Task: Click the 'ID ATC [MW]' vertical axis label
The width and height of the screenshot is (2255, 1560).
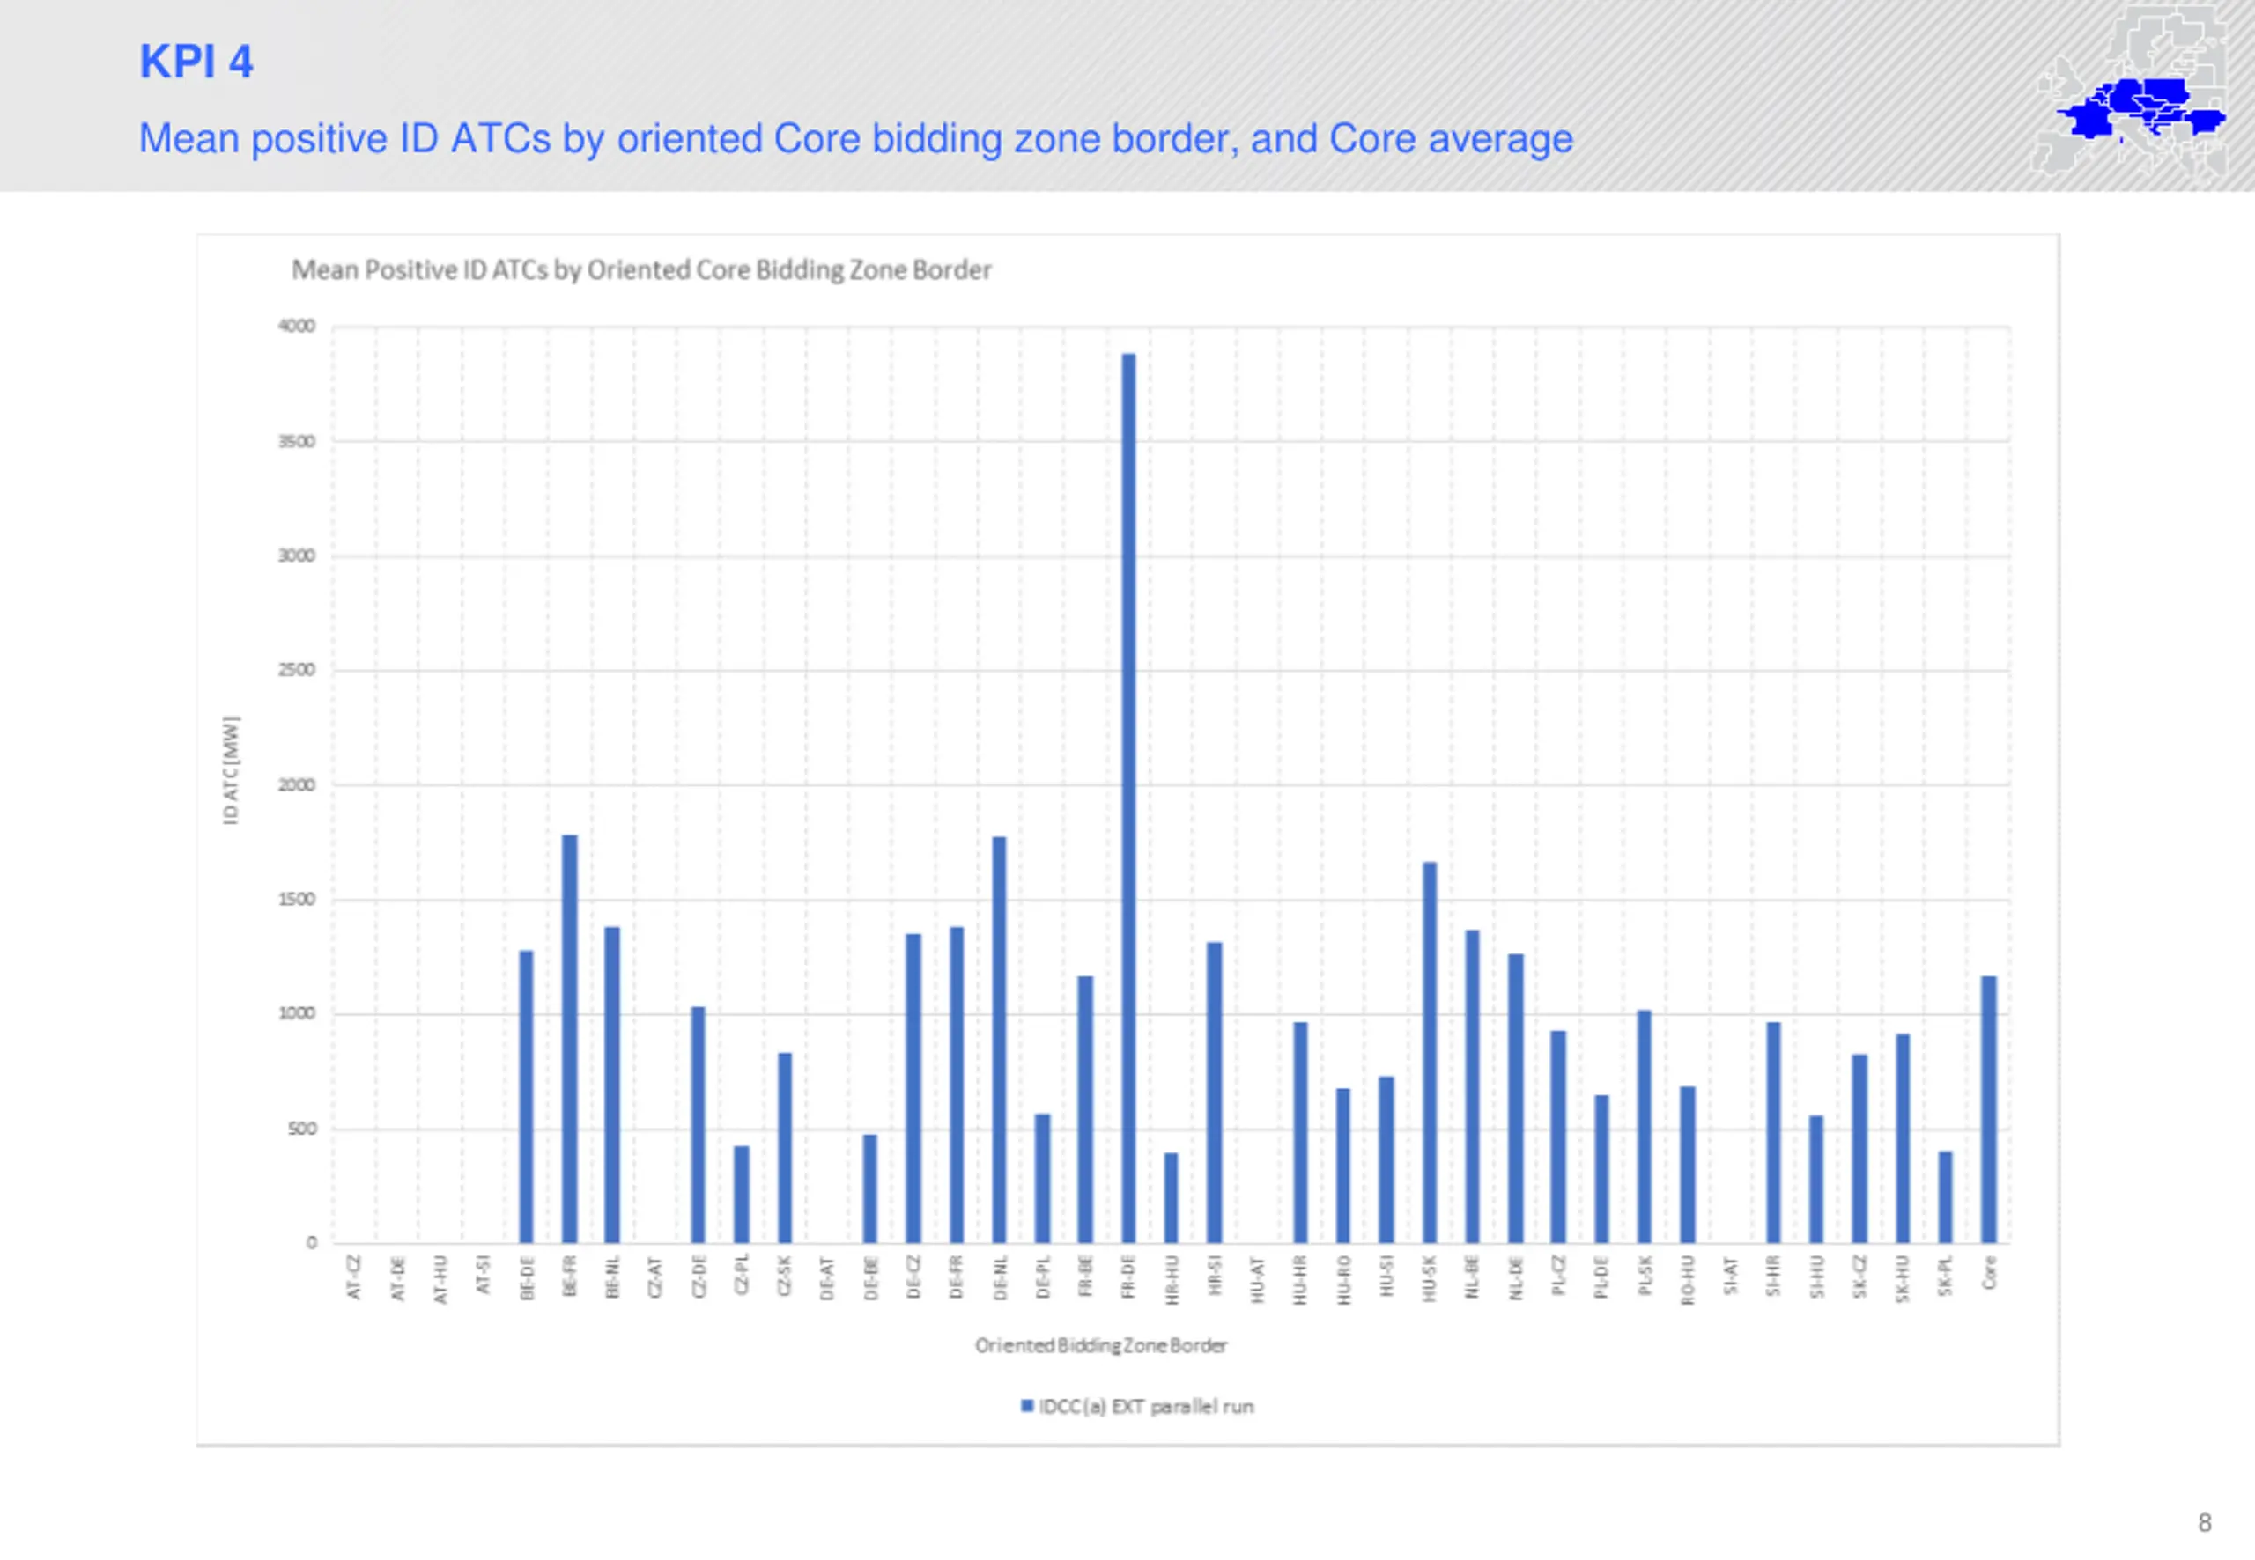Action: [231, 770]
